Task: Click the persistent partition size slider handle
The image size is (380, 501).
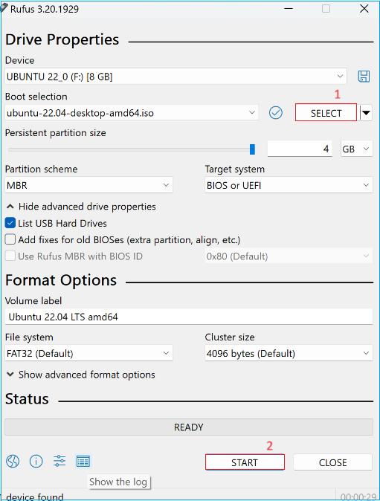Action: 253,149
